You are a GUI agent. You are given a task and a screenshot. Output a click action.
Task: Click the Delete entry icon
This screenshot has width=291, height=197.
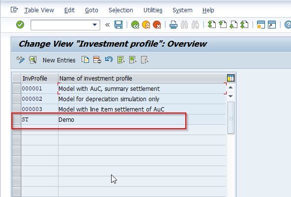pos(97,60)
